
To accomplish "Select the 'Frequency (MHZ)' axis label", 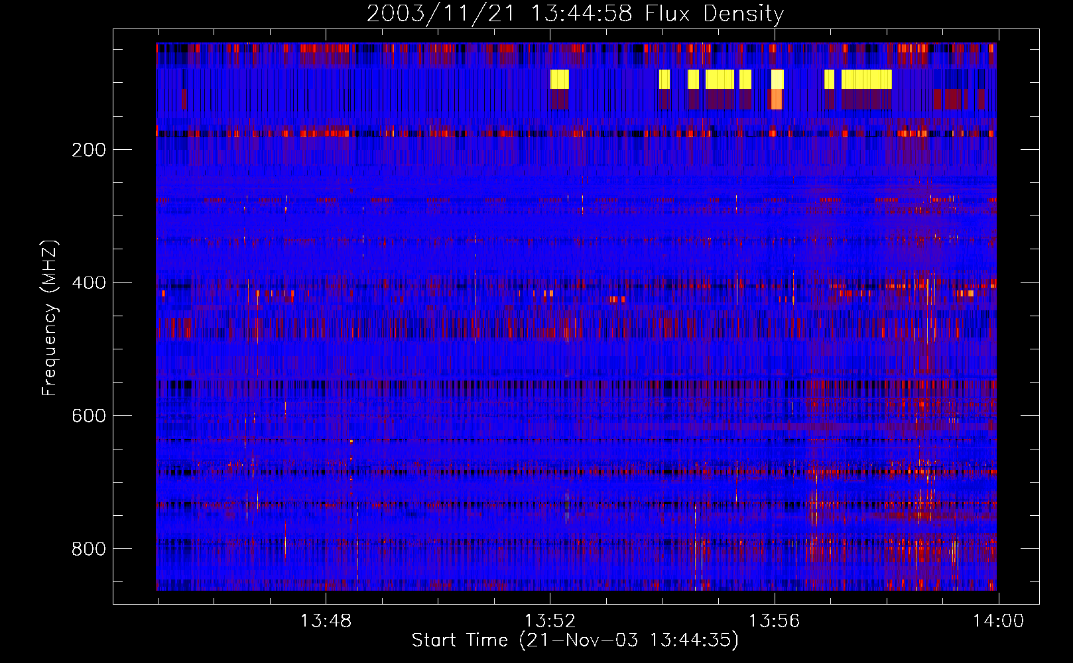I will click(49, 318).
